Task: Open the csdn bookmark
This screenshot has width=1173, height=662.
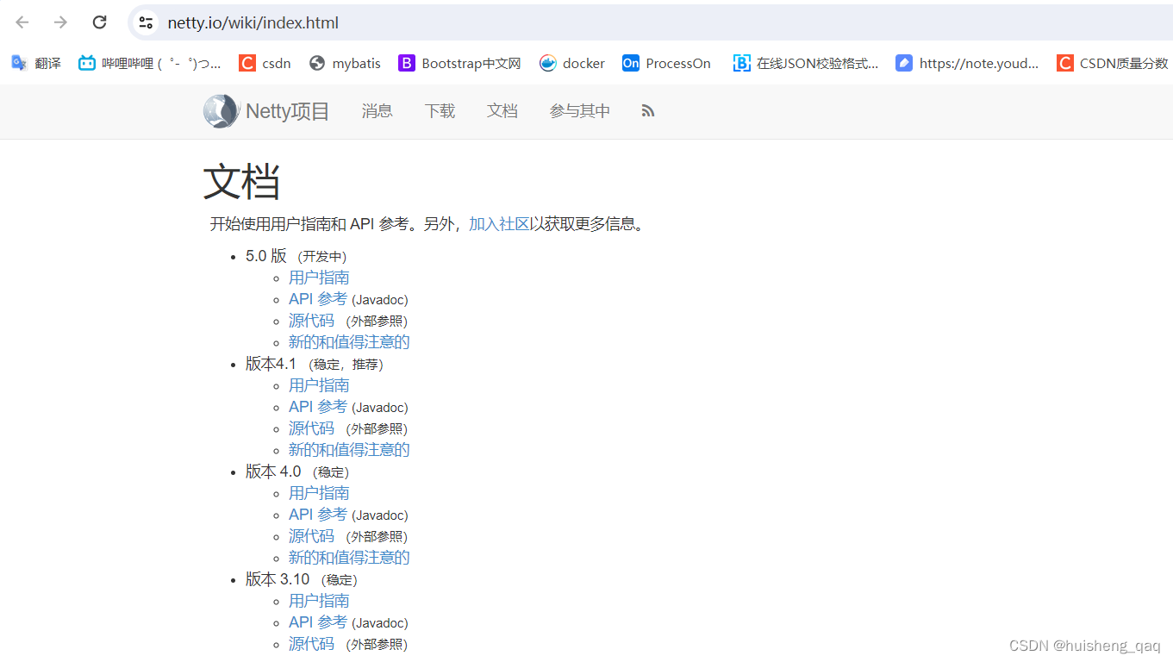Action: [265, 63]
